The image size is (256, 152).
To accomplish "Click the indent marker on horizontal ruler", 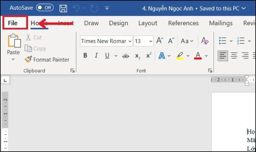I will click(x=247, y=80).
